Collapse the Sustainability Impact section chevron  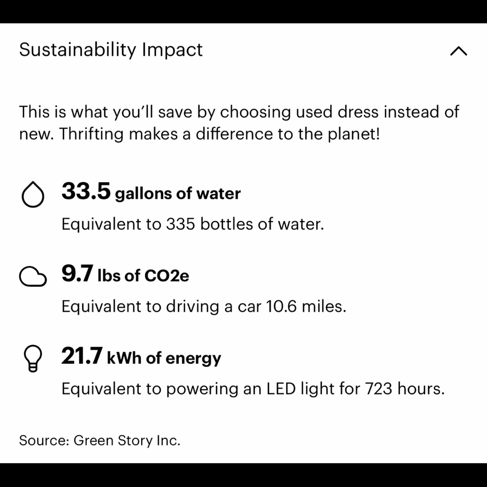(x=458, y=51)
